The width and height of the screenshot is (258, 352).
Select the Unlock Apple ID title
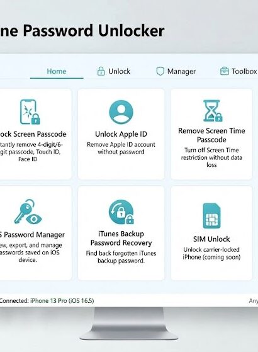point(121,134)
